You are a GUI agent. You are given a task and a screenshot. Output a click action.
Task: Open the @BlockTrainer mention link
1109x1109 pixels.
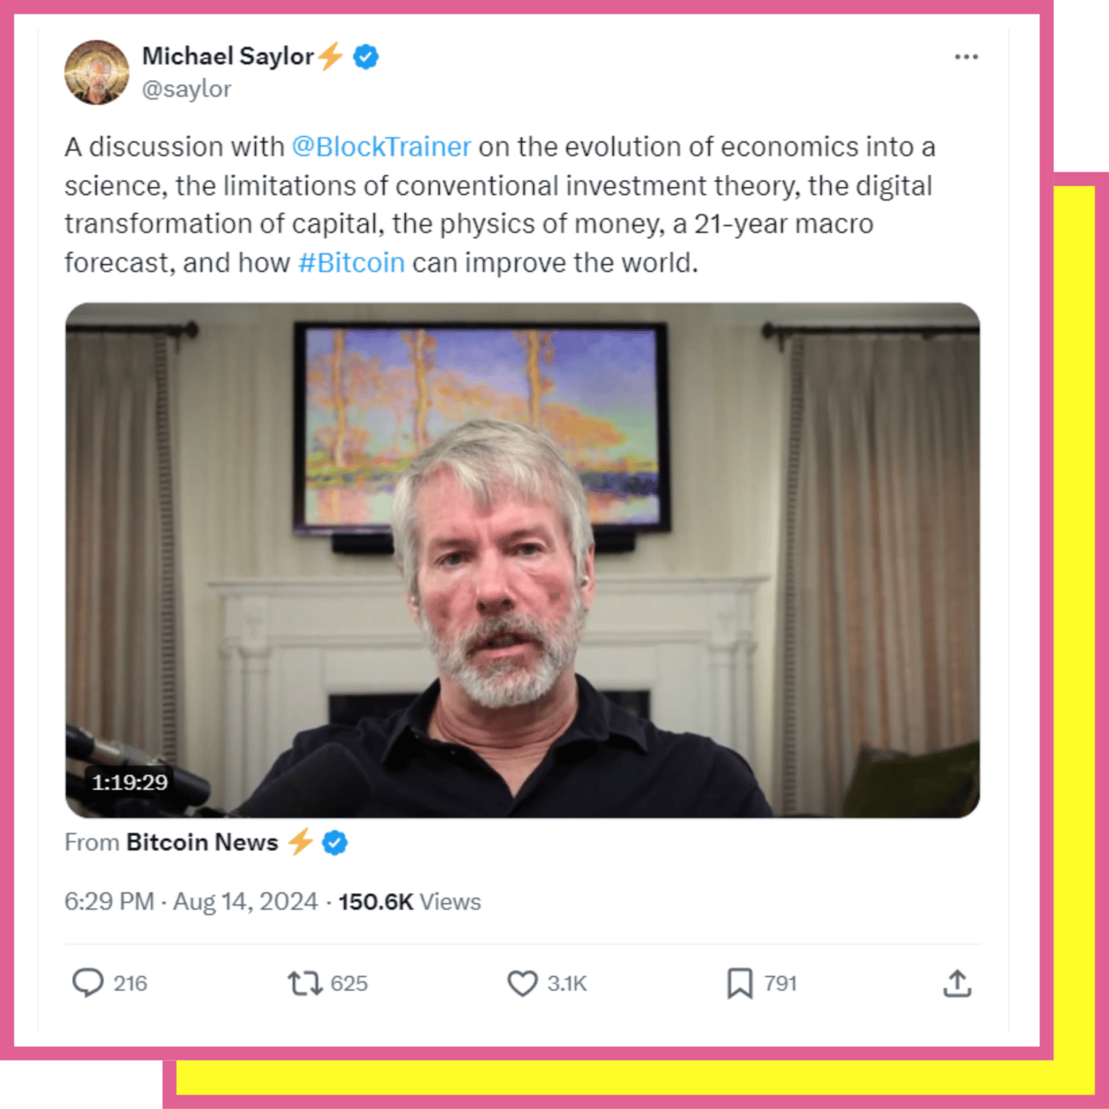tap(381, 147)
